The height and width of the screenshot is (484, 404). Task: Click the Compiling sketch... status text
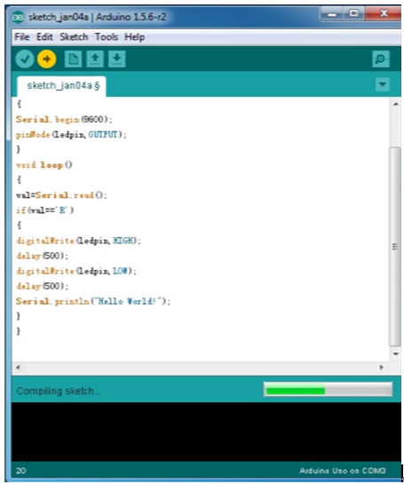(59, 391)
